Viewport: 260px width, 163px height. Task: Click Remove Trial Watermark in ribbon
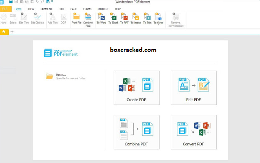(x=176, y=20)
